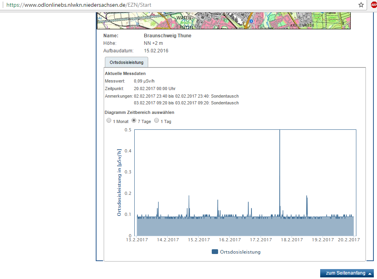This screenshot has width=377, height=279.
Task: Click the 18.2.2017 x-axis label
Action: pos(292,240)
